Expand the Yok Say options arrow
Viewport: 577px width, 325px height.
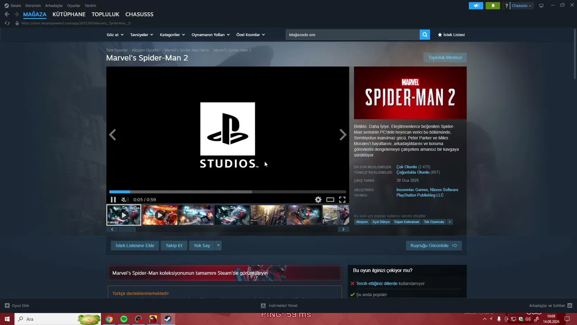coord(218,246)
